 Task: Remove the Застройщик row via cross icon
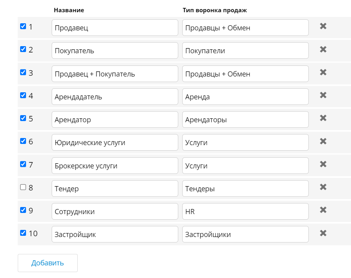(x=323, y=233)
